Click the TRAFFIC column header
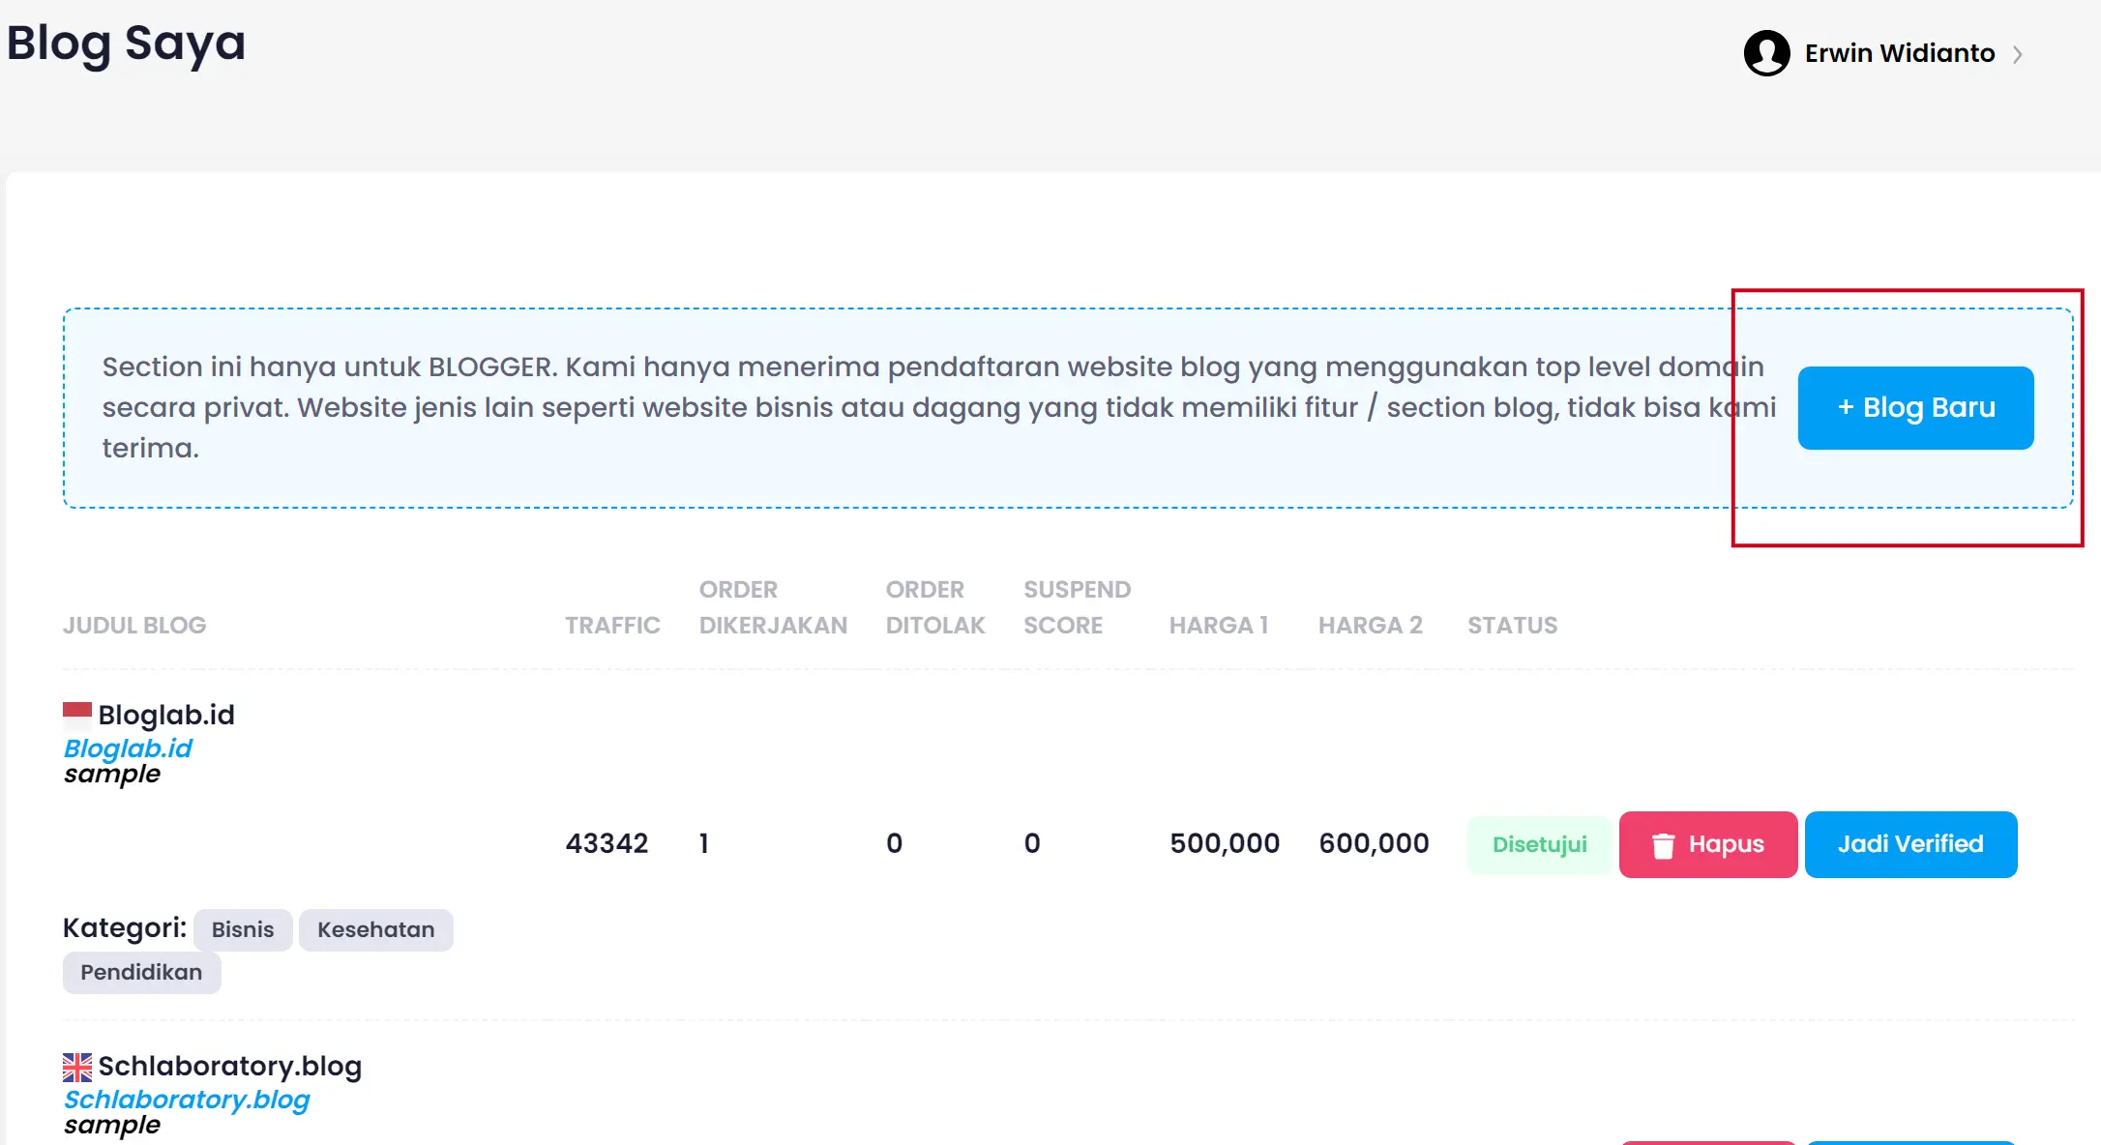Image resolution: width=2101 pixels, height=1145 pixels. coord(612,625)
